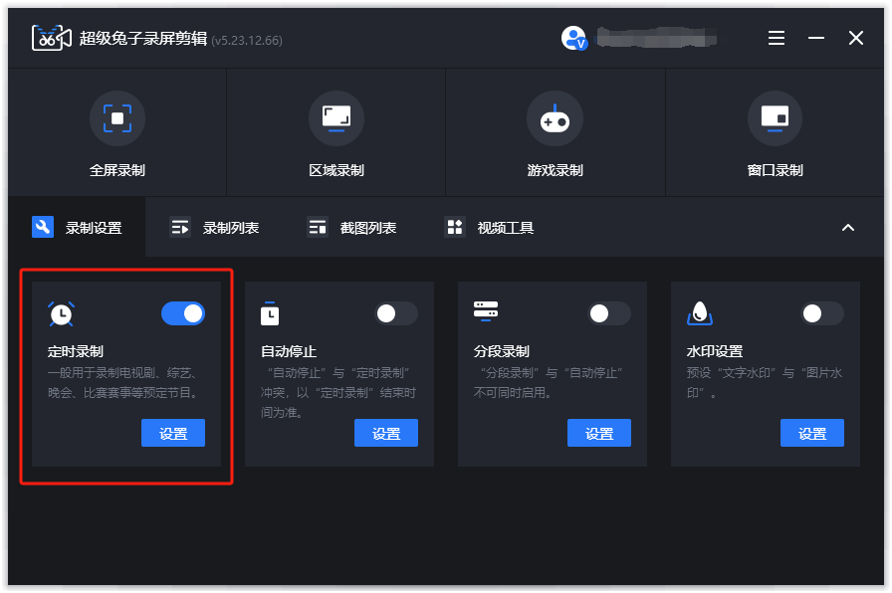Collapse the settings panel with chevron
Screen dimensions: 892x593
click(848, 228)
